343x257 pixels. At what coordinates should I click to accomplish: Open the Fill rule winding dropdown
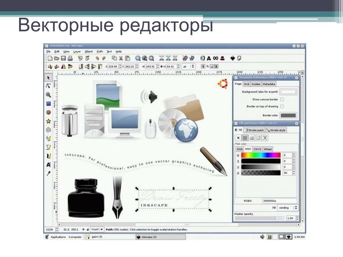pos(288,207)
